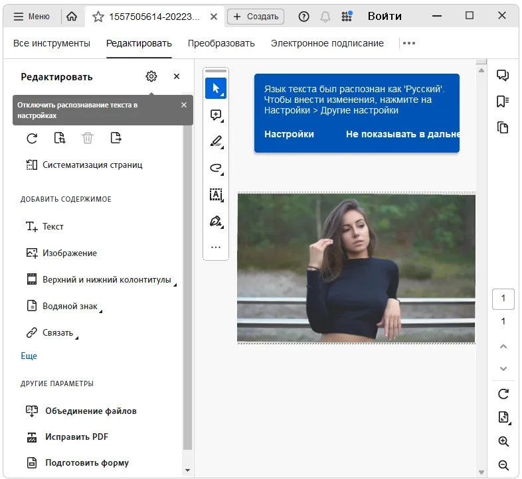Rotate view using right rail icon
Image resolution: width=522 pixels, height=479 pixels.
coord(503,394)
